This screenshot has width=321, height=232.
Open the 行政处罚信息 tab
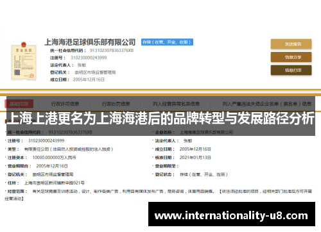click(116, 104)
